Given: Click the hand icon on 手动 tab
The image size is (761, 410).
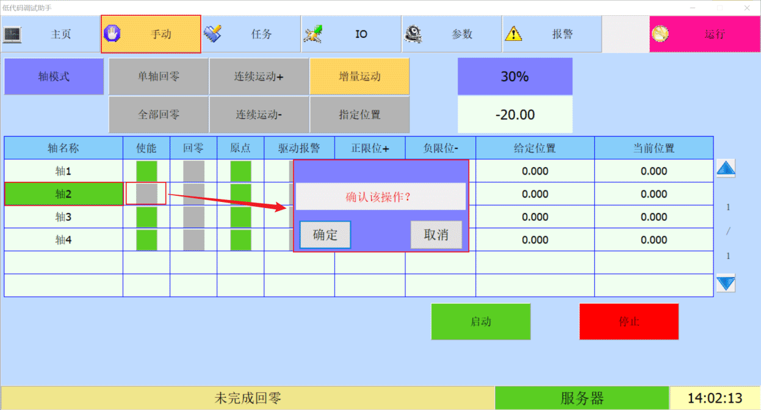Looking at the screenshot, I should 112,34.
